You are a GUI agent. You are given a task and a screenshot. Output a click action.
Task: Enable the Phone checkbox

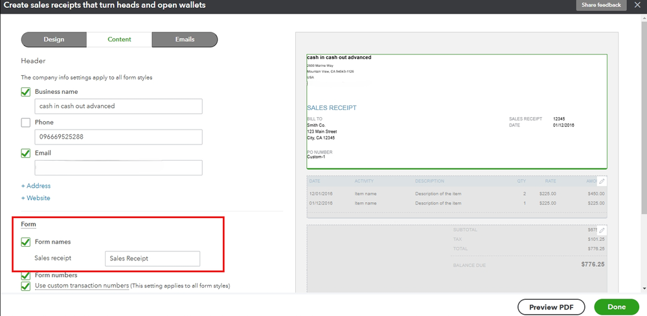click(26, 122)
